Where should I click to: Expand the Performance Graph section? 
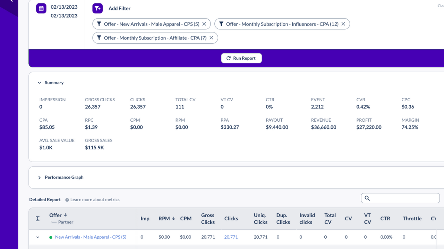click(39, 177)
